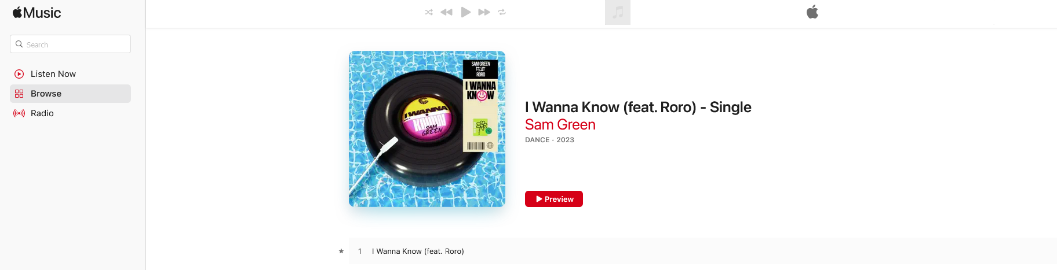Skip to the next track
Image resolution: width=1057 pixels, height=270 pixels.
coord(484,12)
